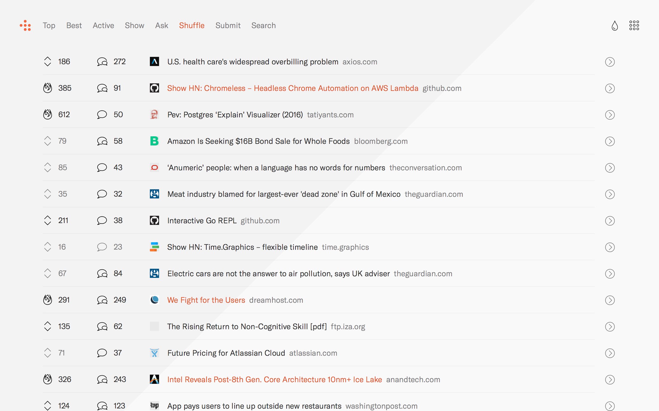Open 'Future Pricing for Atlassian Cloud' link
This screenshot has width=659, height=411.
click(x=226, y=353)
